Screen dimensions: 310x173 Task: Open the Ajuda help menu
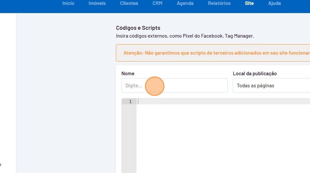click(x=274, y=3)
